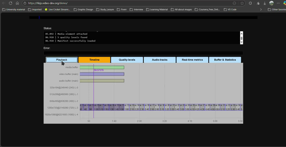Click the green media buffer bar

coord(102,67)
